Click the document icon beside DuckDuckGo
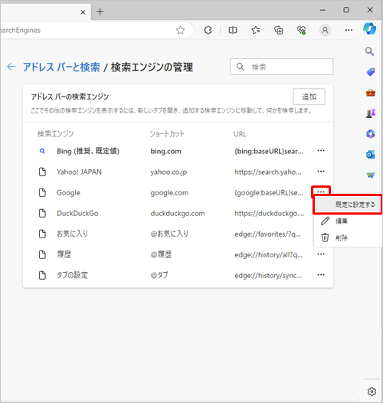The height and width of the screenshot is (403, 383). coord(42,213)
